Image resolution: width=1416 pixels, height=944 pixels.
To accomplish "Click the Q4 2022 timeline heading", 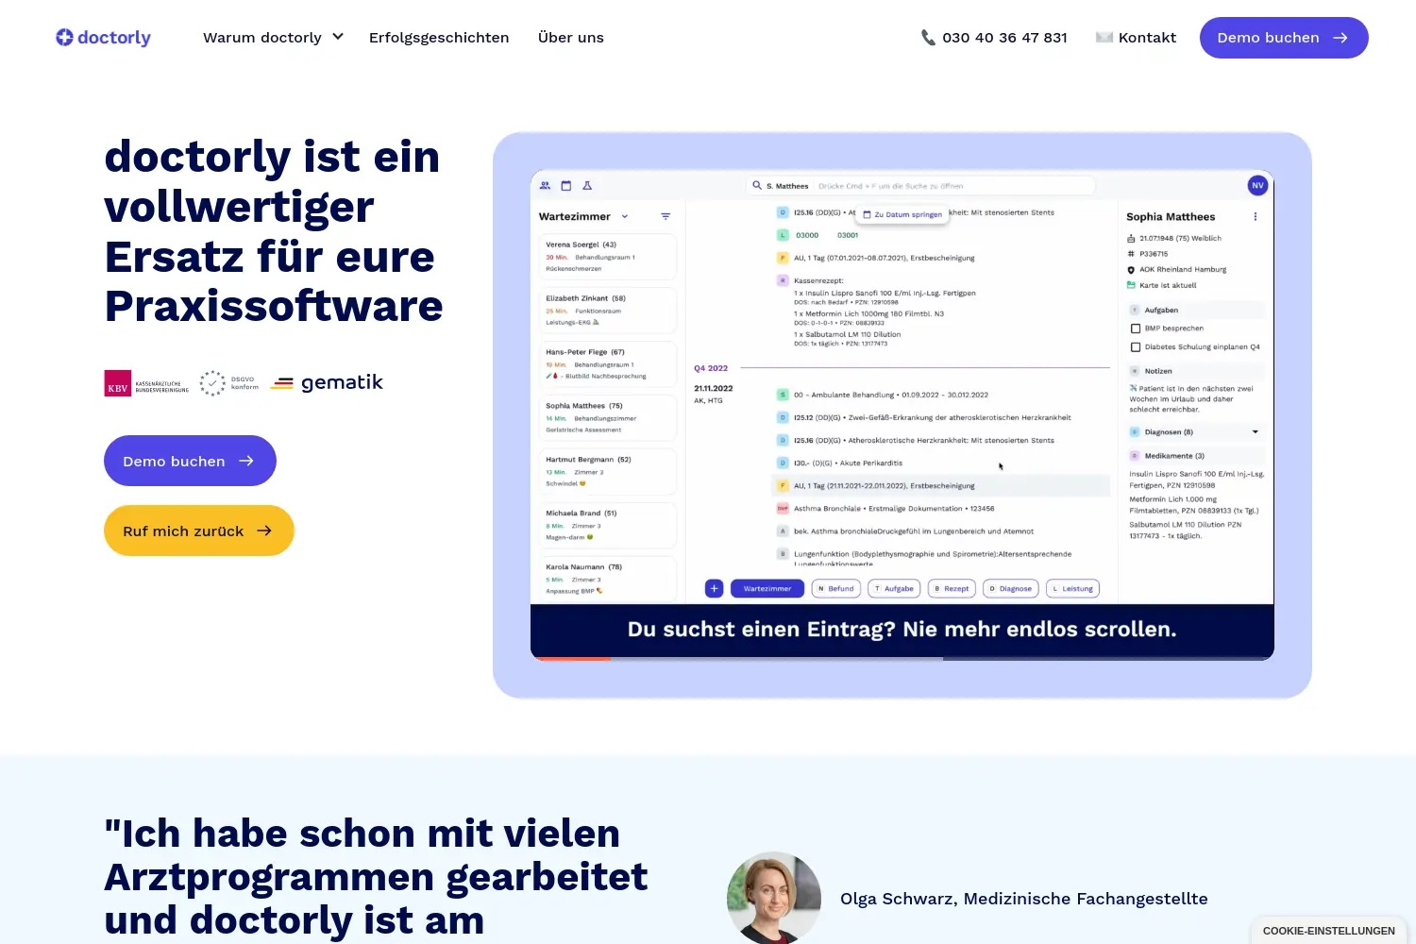I will point(711,368).
